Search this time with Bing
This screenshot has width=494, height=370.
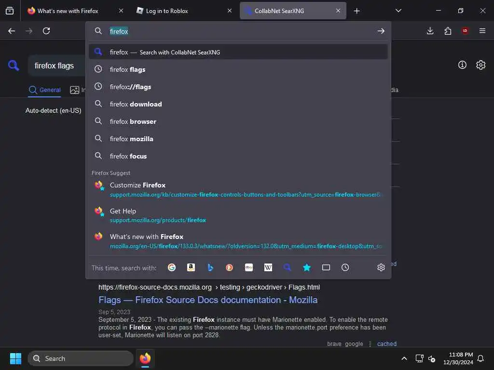210,267
